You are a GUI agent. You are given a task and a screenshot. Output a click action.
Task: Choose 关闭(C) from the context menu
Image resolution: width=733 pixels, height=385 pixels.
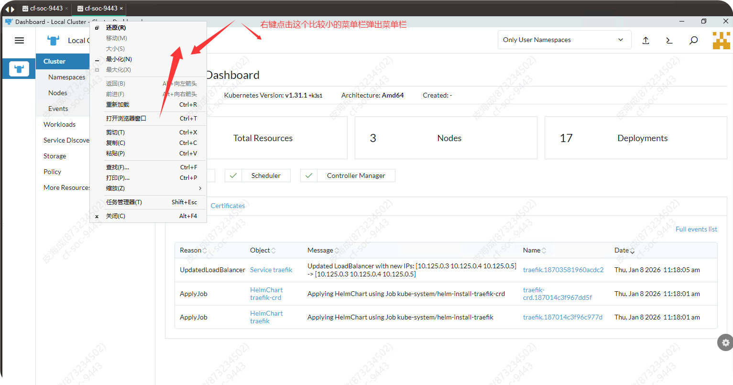click(x=148, y=216)
